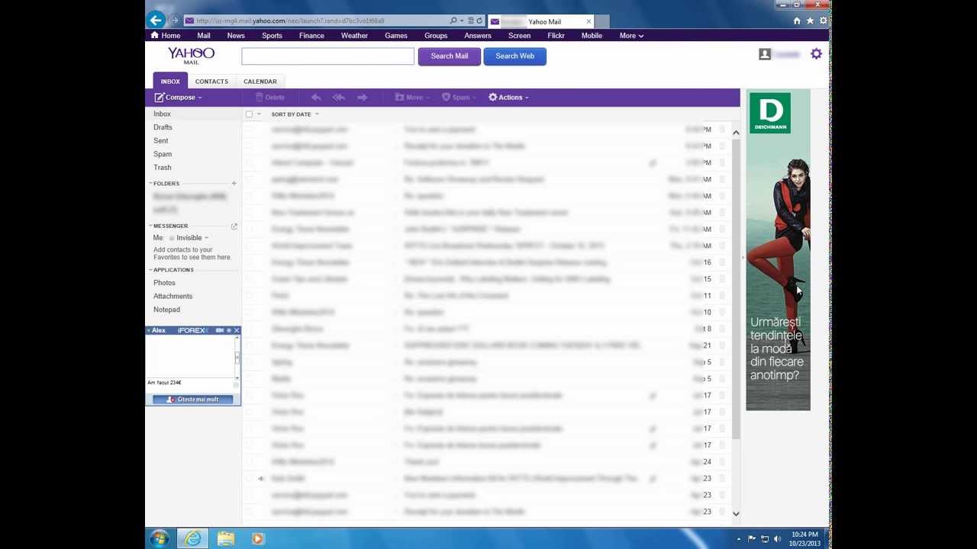The image size is (977, 549).
Task: Click the Reply arrow icon in mail toolbar
Action: click(316, 97)
